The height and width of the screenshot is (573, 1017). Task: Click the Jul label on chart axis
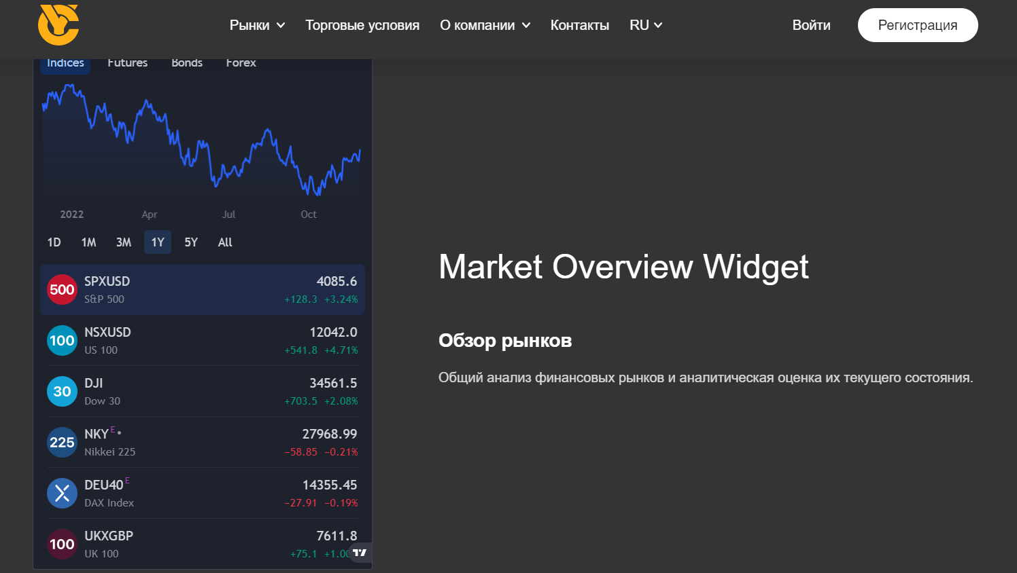click(228, 215)
